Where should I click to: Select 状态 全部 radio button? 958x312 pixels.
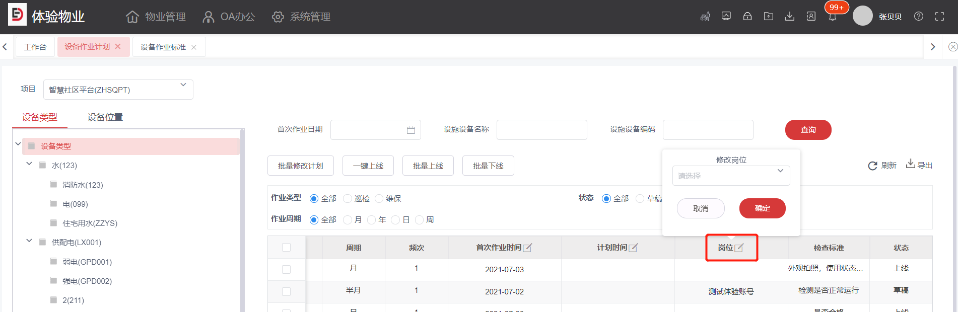(x=606, y=199)
